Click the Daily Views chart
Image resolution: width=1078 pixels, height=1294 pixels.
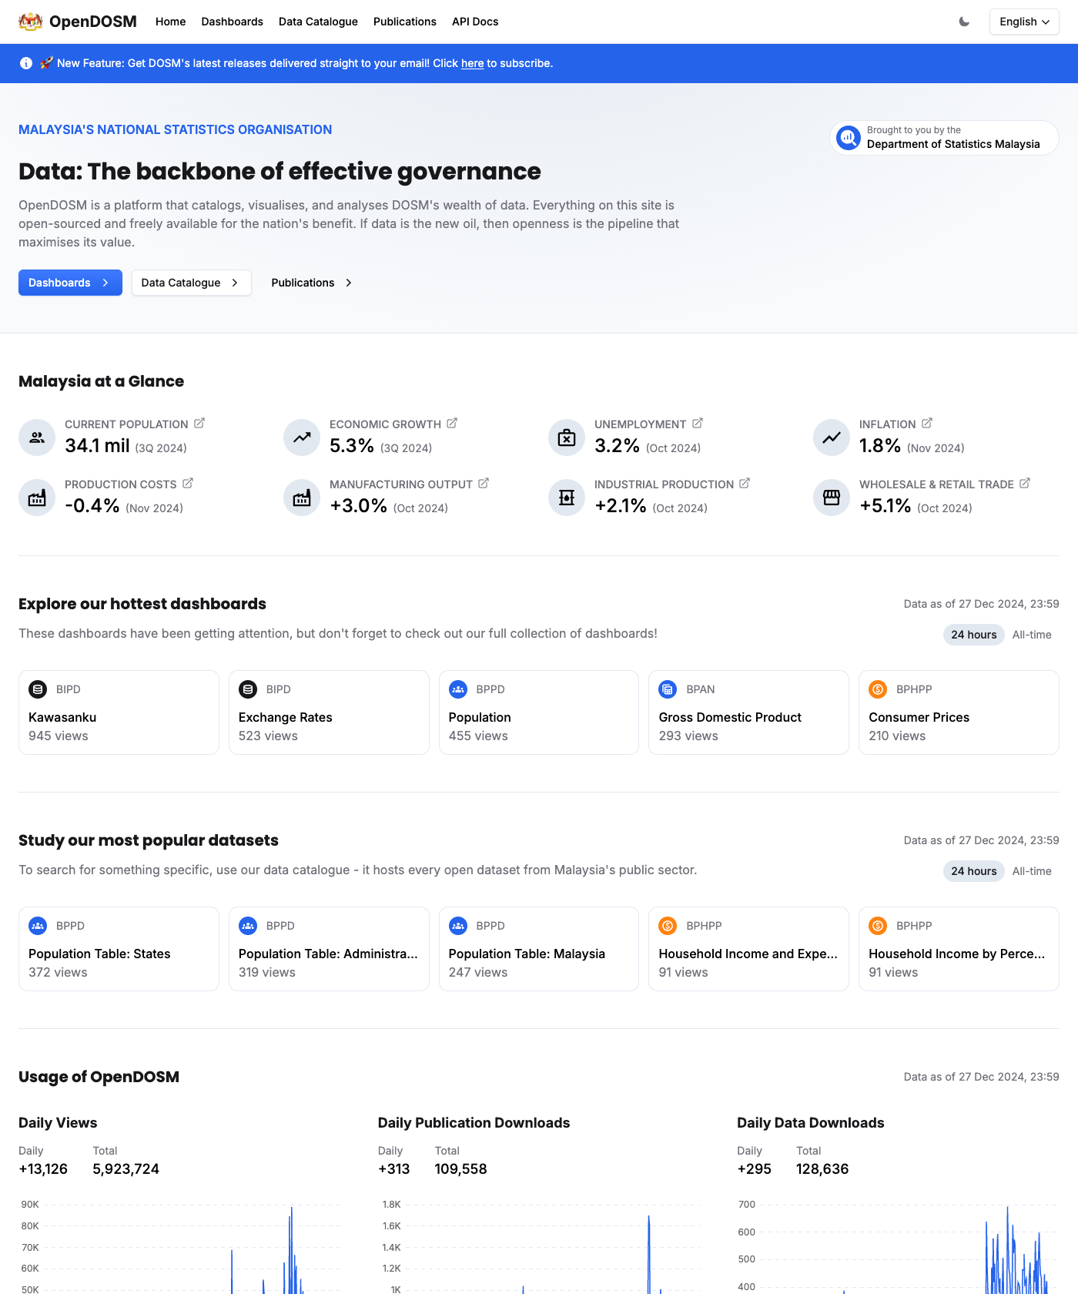click(x=179, y=1246)
